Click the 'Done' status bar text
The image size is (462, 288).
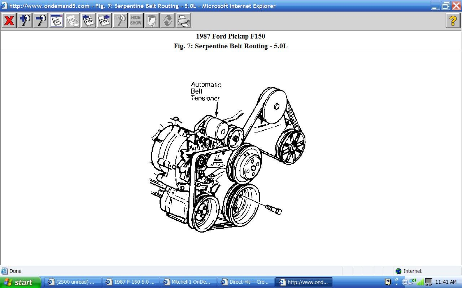[x=15, y=271]
